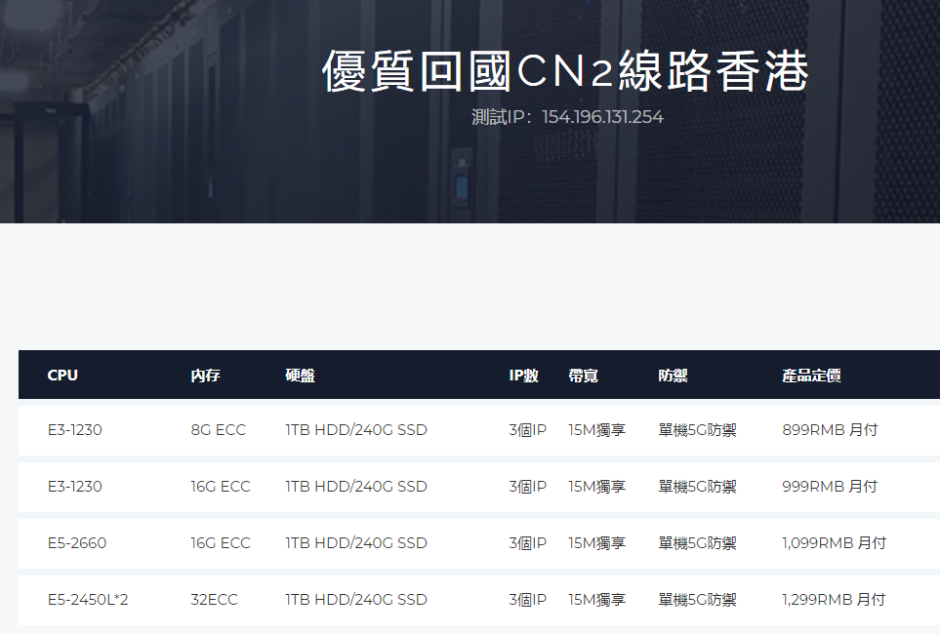Select the 899RMB 月付 price
This screenshot has height=634, width=940.
click(x=830, y=430)
